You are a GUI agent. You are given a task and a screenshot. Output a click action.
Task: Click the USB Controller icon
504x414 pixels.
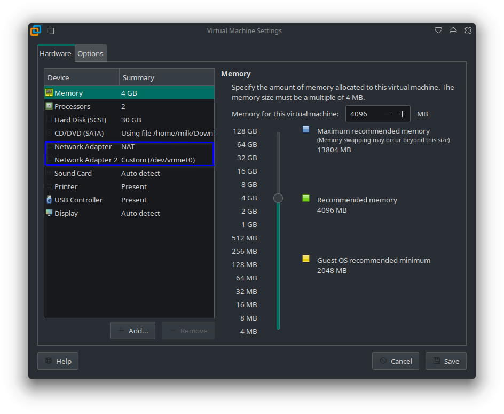49,200
